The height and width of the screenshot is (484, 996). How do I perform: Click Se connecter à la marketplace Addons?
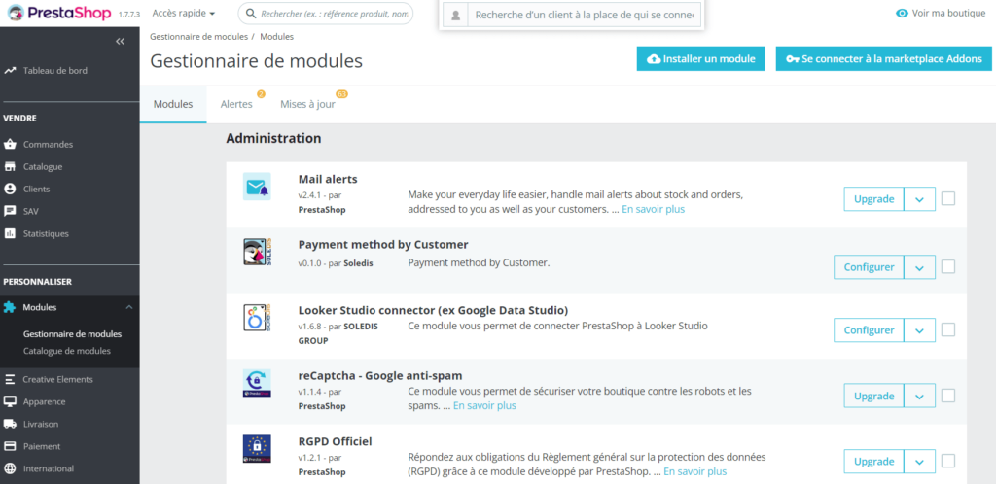pos(883,59)
